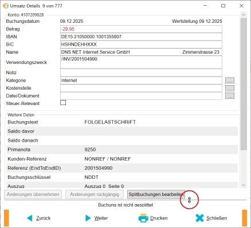Click the Drucken label
This screenshot has height=228, width=251.
(x=159, y=218)
